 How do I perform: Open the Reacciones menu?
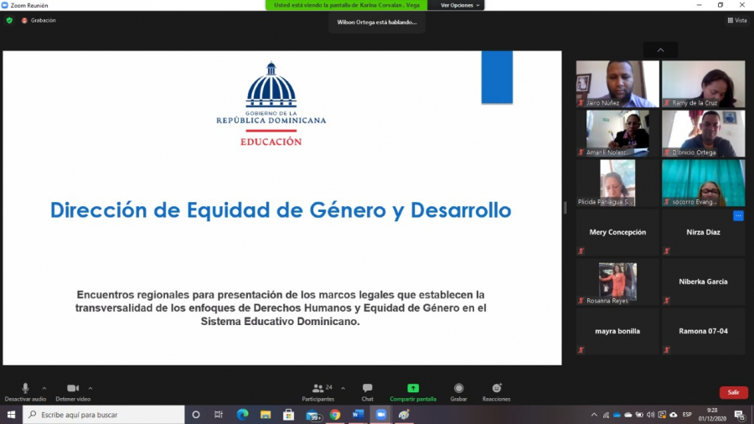(496, 391)
